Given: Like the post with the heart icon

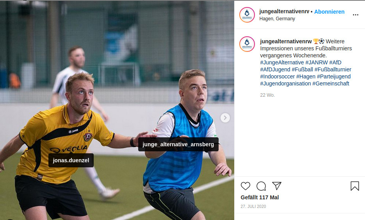Looking at the screenshot, I should [246, 186].
